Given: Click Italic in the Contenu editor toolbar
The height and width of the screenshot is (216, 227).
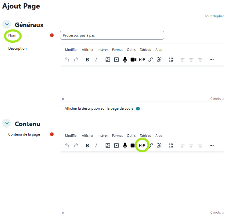Looking at the screenshot, I should pyautogui.click(x=96, y=146).
